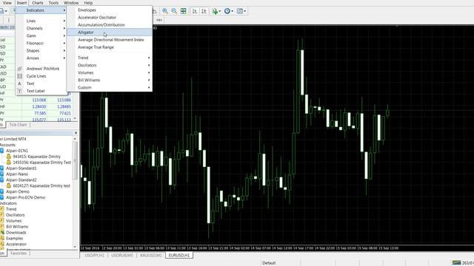
Task: Select account 6024127: Kapanadze Dmitry test
Action: point(41,185)
